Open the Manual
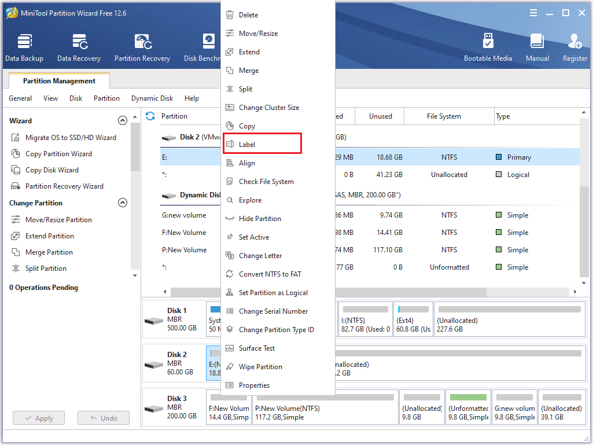The image size is (593, 445). pyautogui.click(x=537, y=46)
